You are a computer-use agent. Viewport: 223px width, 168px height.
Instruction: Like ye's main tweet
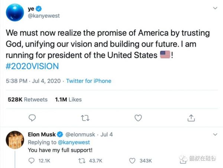pyautogui.click(x=138, y=118)
